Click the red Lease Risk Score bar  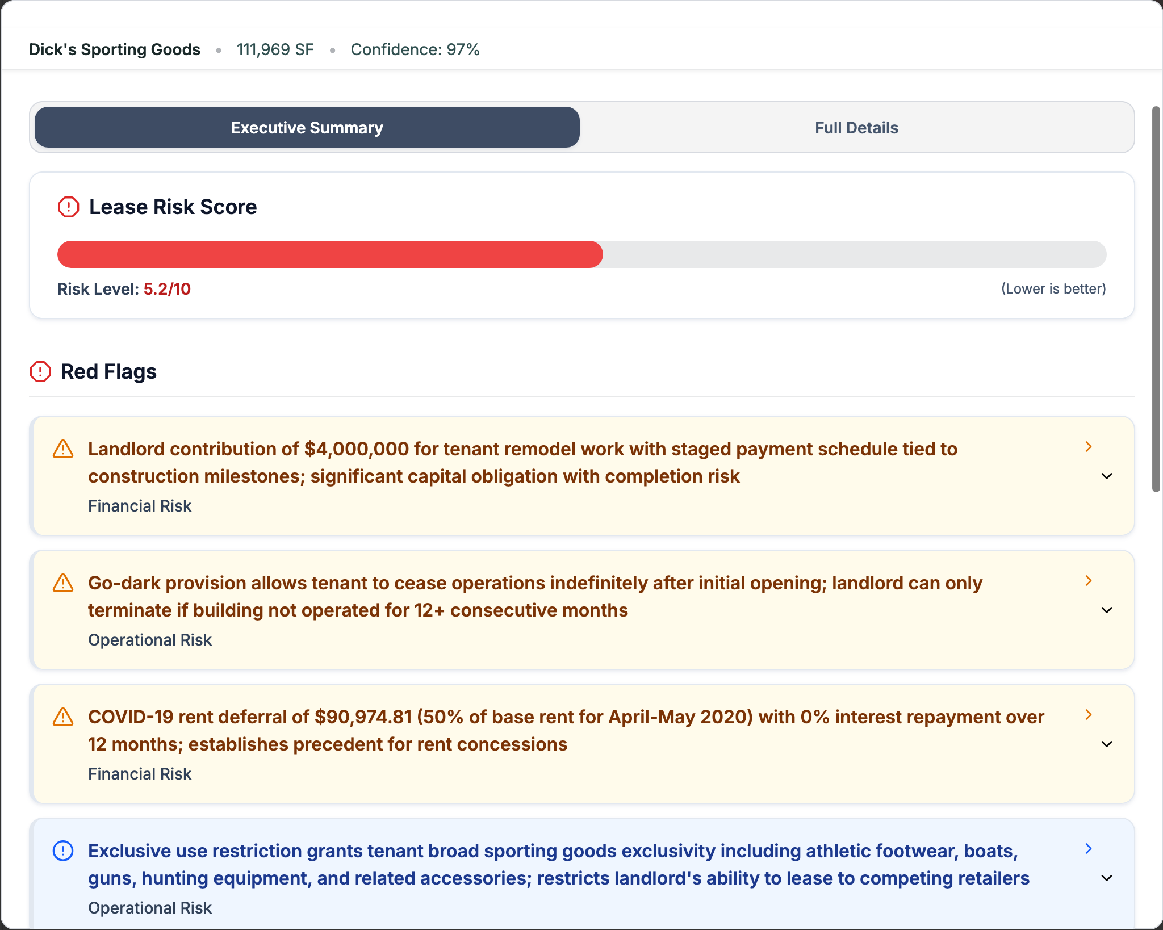pyautogui.click(x=330, y=254)
